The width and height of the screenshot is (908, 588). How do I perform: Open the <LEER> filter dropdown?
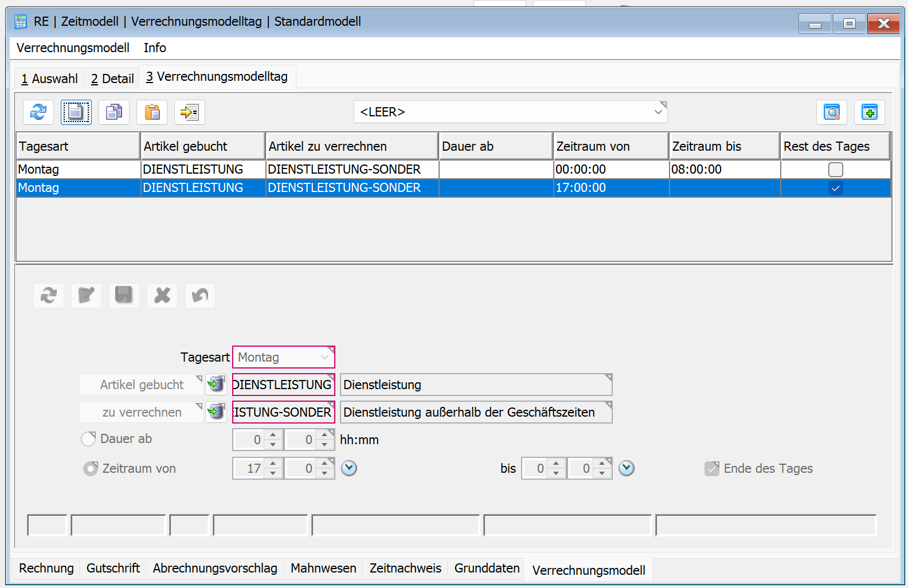[658, 112]
